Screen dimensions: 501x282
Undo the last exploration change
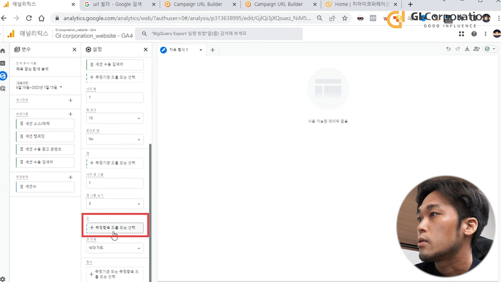pyautogui.click(x=448, y=49)
